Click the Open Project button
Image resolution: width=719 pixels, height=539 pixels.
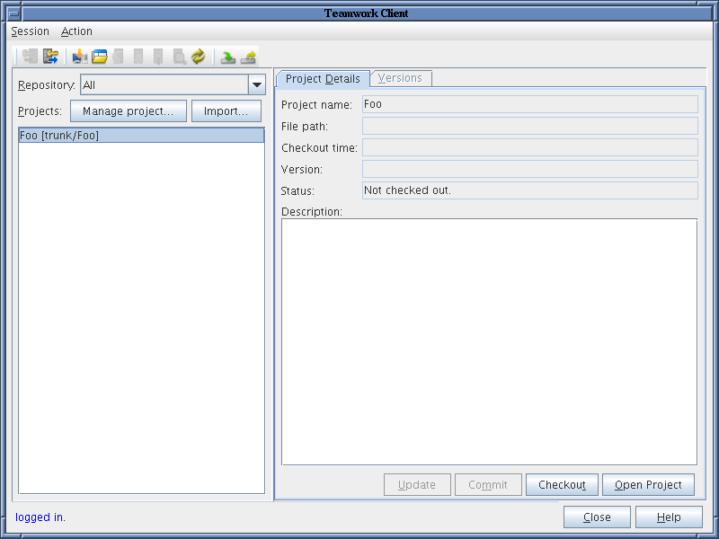pyautogui.click(x=648, y=484)
